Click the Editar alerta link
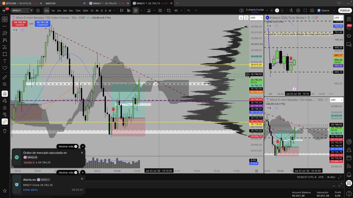 [x=30, y=190]
